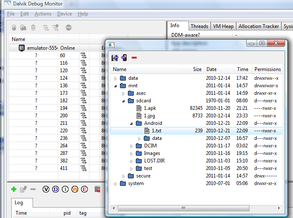Click the pull file from device icon

pos(115,58)
